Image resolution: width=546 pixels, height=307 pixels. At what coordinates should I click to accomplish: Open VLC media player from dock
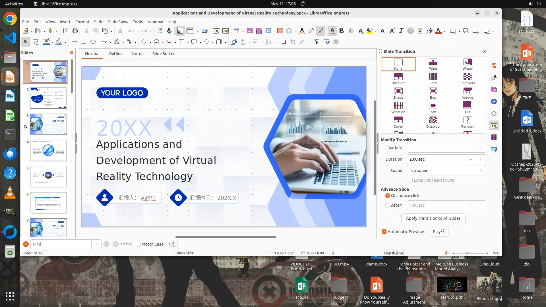point(10,192)
